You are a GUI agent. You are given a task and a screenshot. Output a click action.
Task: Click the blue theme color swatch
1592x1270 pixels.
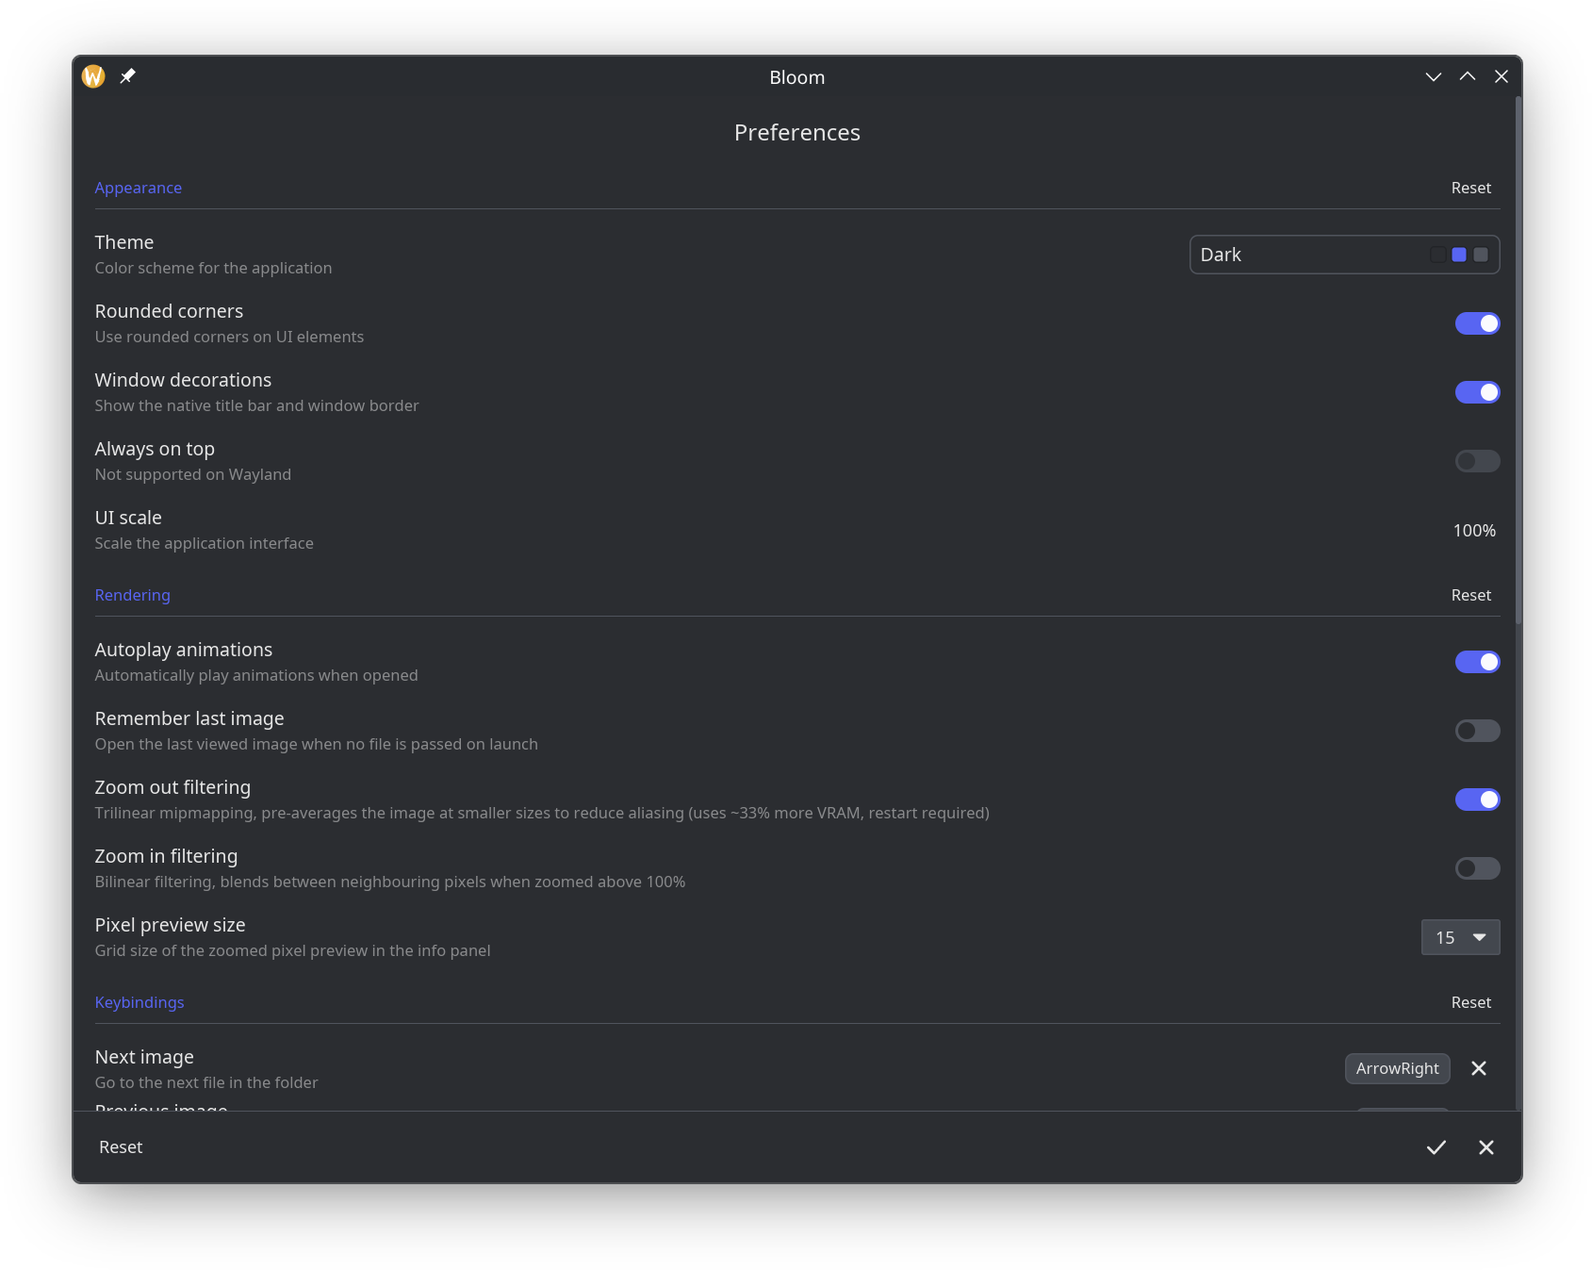point(1459,255)
